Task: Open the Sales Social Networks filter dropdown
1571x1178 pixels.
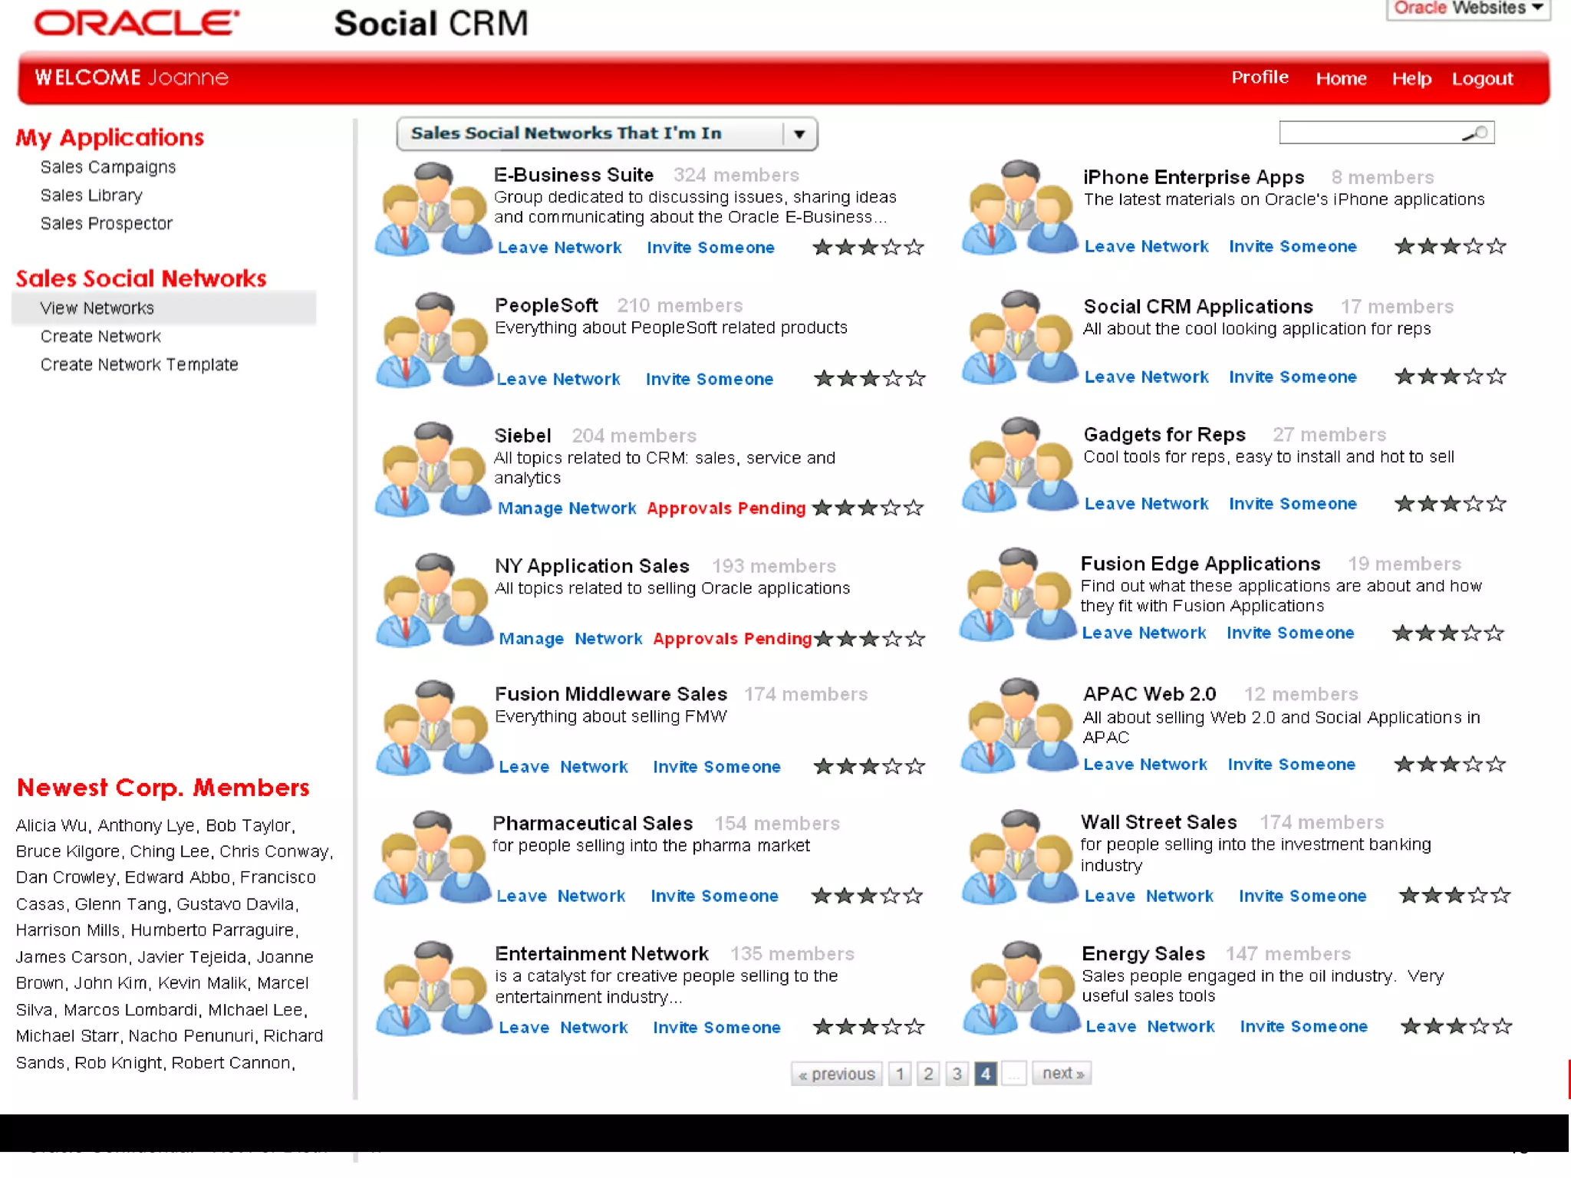Action: tap(607, 133)
